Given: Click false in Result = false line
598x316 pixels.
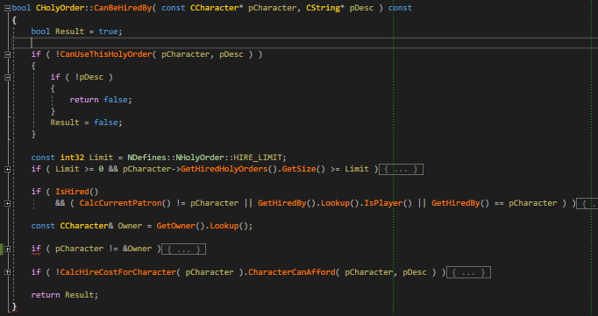Looking at the screenshot, I should click(x=105, y=123).
